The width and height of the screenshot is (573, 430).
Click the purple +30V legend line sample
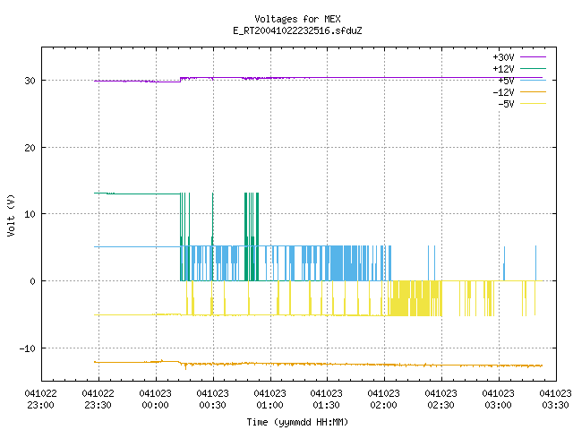coord(534,57)
